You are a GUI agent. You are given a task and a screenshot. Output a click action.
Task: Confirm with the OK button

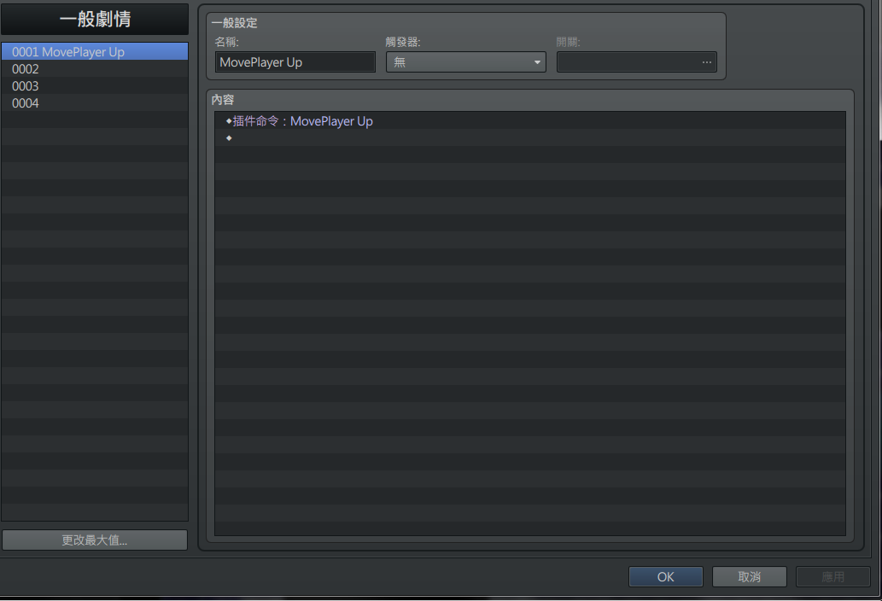click(665, 577)
